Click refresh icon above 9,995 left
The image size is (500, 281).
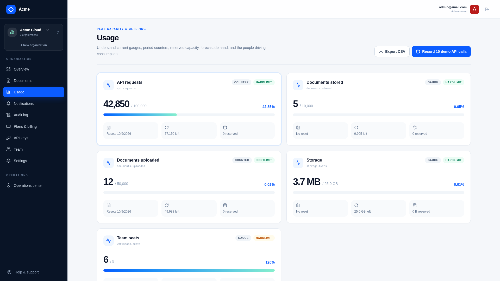pos(356,127)
